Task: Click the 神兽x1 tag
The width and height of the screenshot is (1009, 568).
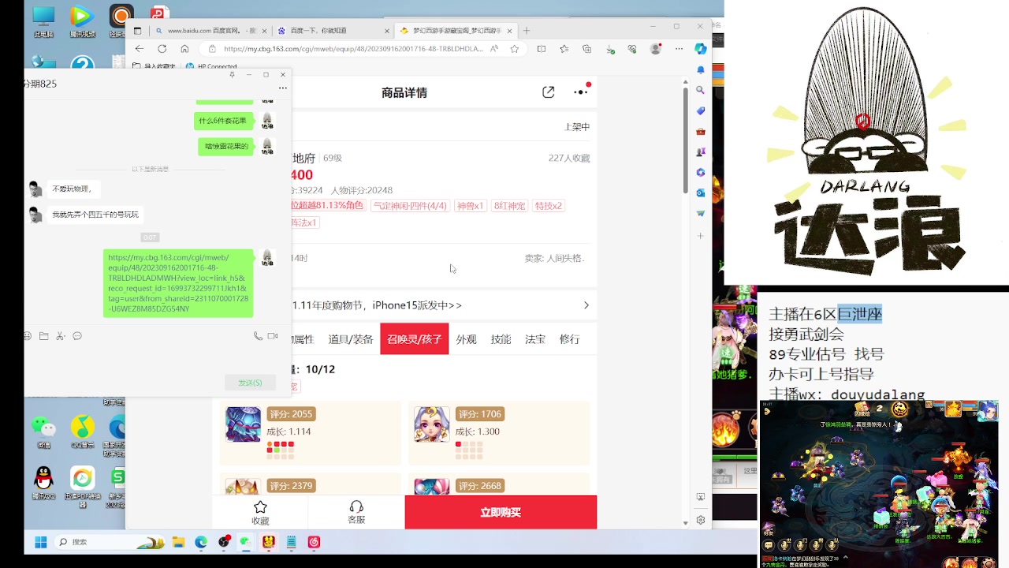Action: pyautogui.click(x=470, y=206)
